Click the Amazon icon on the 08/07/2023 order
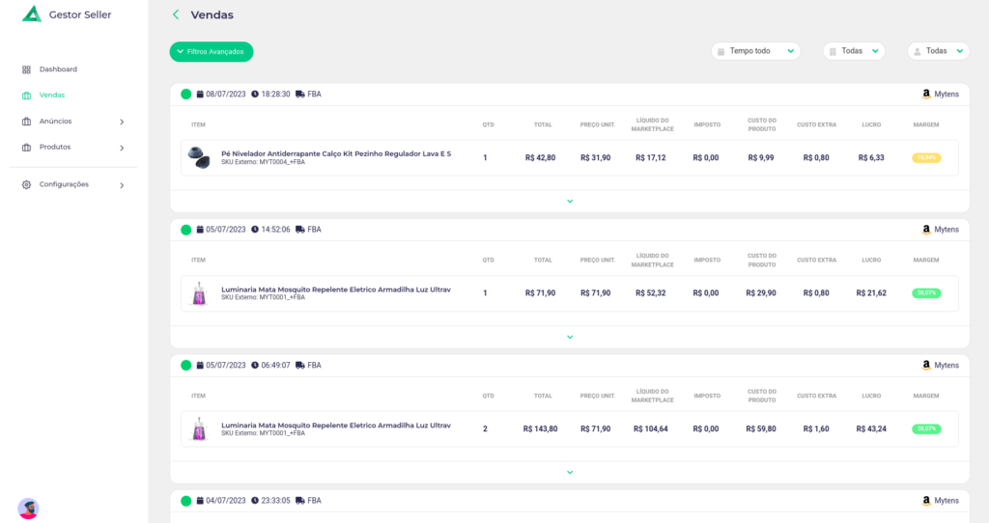Image resolution: width=989 pixels, height=523 pixels. [925, 95]
